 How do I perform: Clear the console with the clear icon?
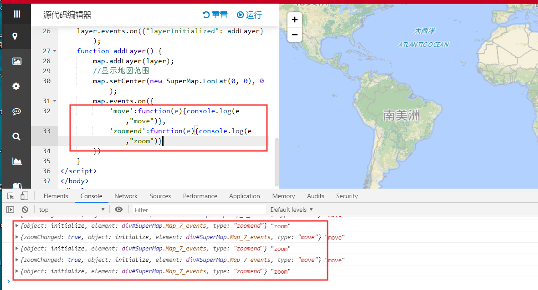tap(25, 210)
